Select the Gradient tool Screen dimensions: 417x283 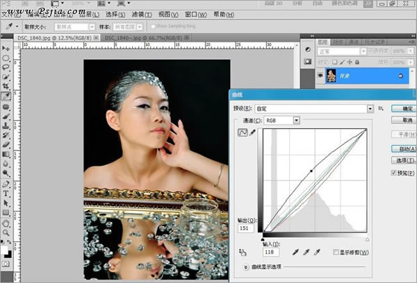click(x=6, y=155)
